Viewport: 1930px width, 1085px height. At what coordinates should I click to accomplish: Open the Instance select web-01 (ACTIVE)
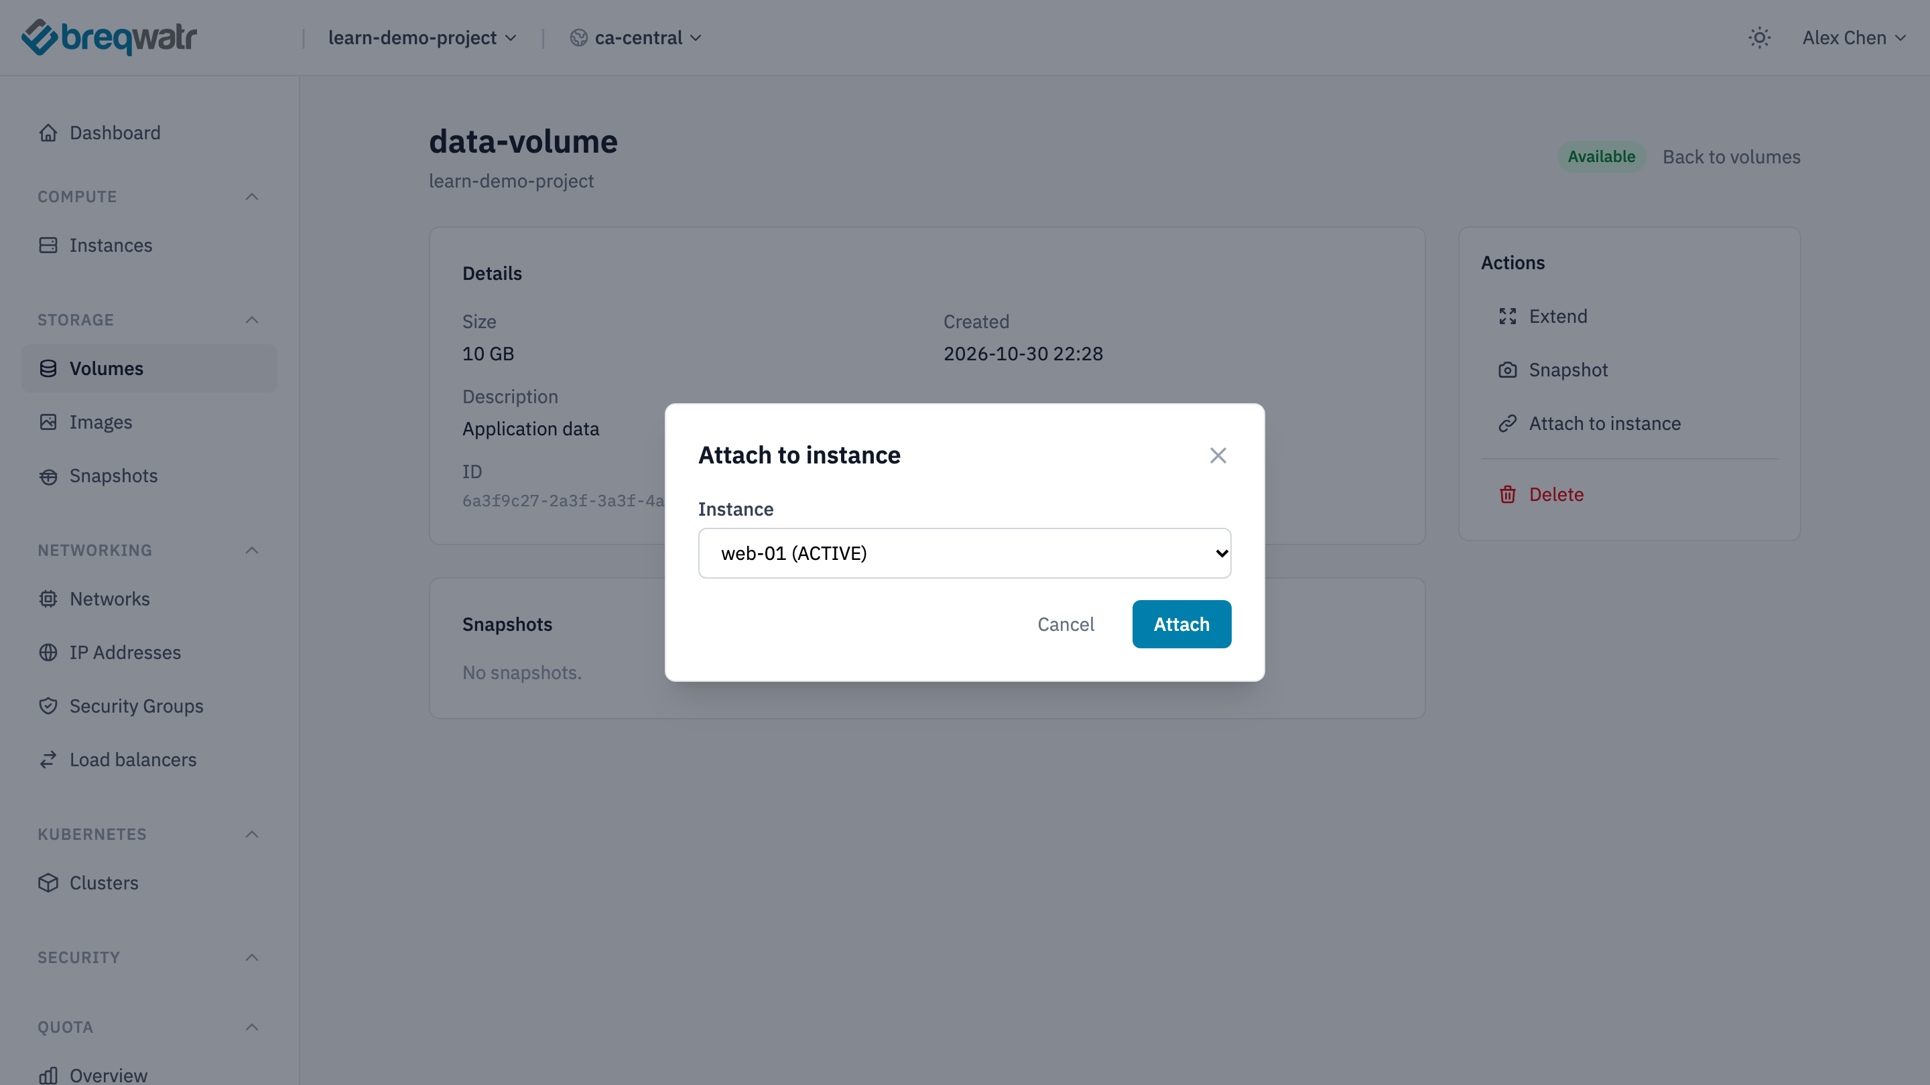[964, 553]
